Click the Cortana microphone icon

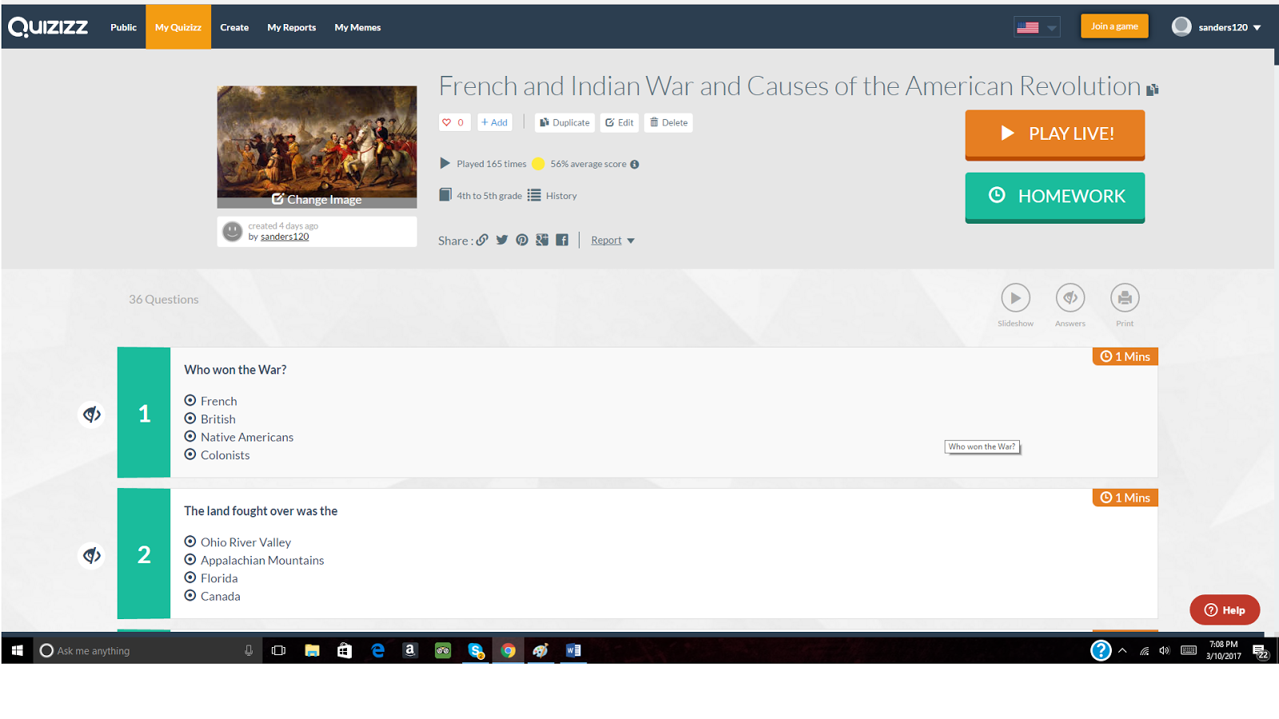click(249, 650)
